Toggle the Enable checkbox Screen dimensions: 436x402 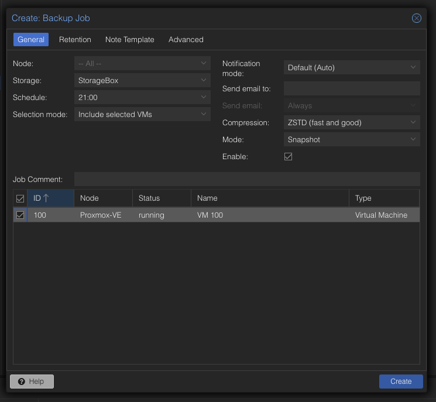click(288, 156)
